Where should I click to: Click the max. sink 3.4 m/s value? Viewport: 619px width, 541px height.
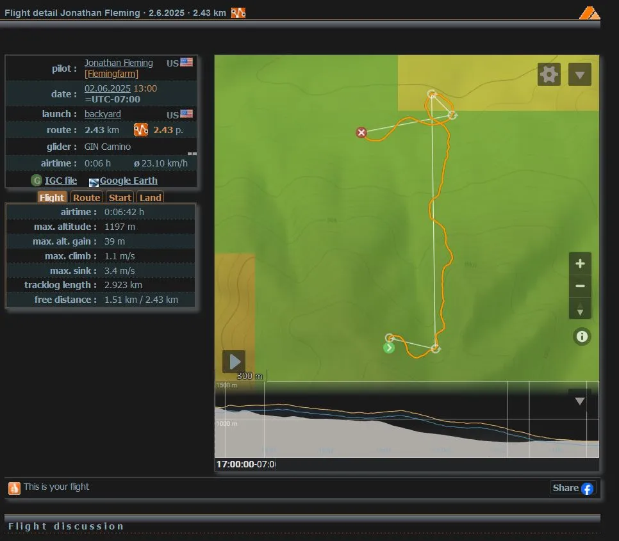(x=120, y=271)
